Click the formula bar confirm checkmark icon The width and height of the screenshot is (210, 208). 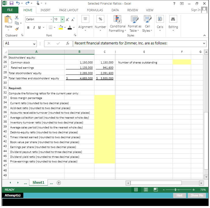pyautogui.click(x=58, y=43)
